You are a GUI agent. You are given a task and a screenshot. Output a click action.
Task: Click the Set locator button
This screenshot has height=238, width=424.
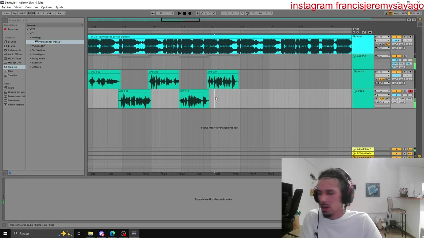tap(355, 29)
